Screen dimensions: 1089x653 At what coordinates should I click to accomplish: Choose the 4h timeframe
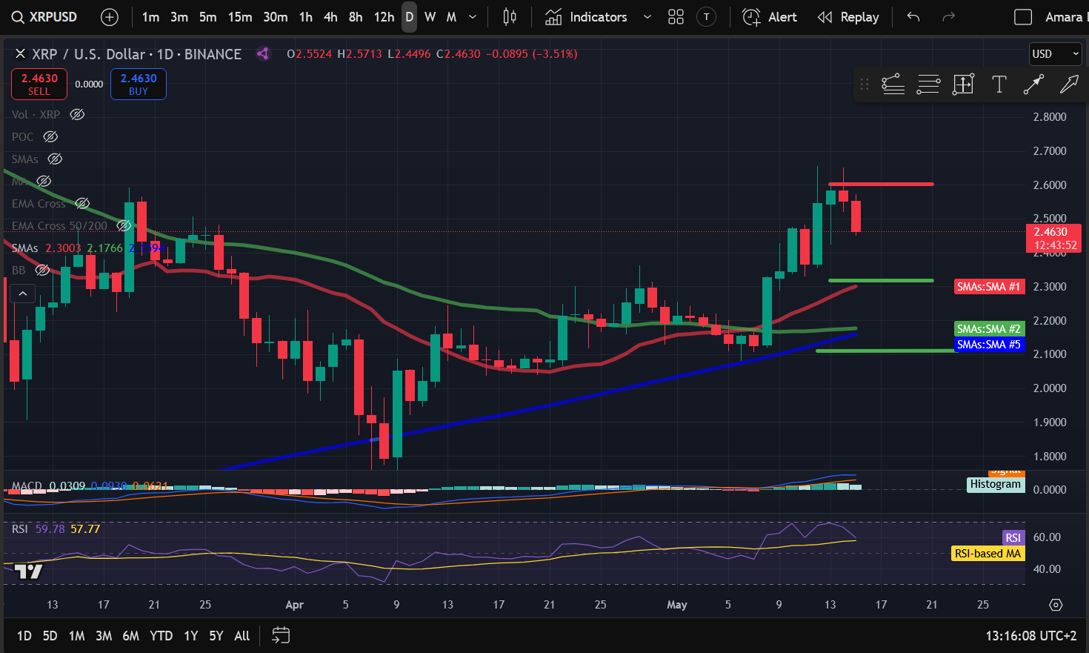[x=331, y=17]
